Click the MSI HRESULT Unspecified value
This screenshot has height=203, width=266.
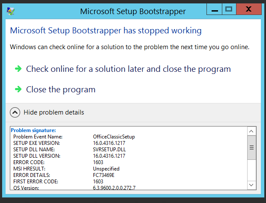[x=106, y=169]
